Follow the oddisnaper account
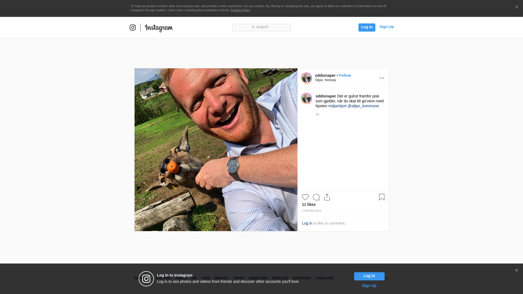The width and height of the screenshot is (523, 294). pos(345,75)
